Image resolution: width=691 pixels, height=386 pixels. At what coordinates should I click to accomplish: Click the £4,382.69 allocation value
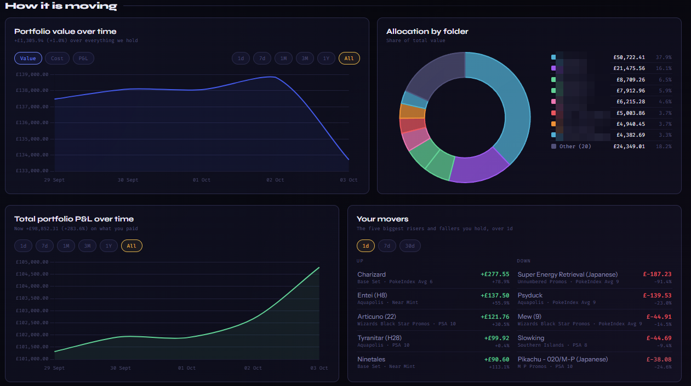tap(631, 135)
